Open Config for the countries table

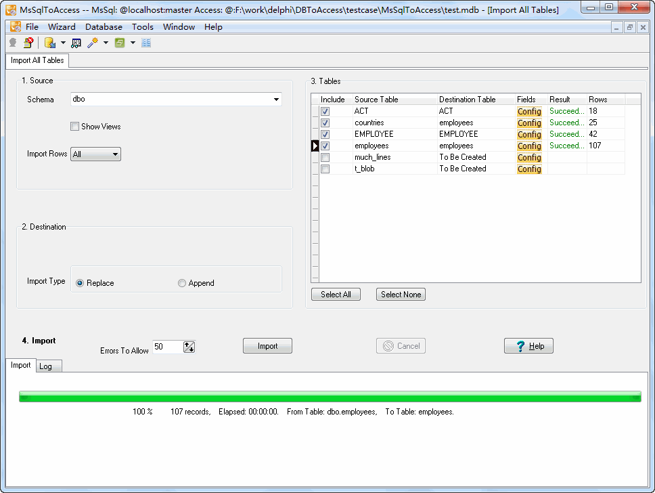click(x=529, y=123)
